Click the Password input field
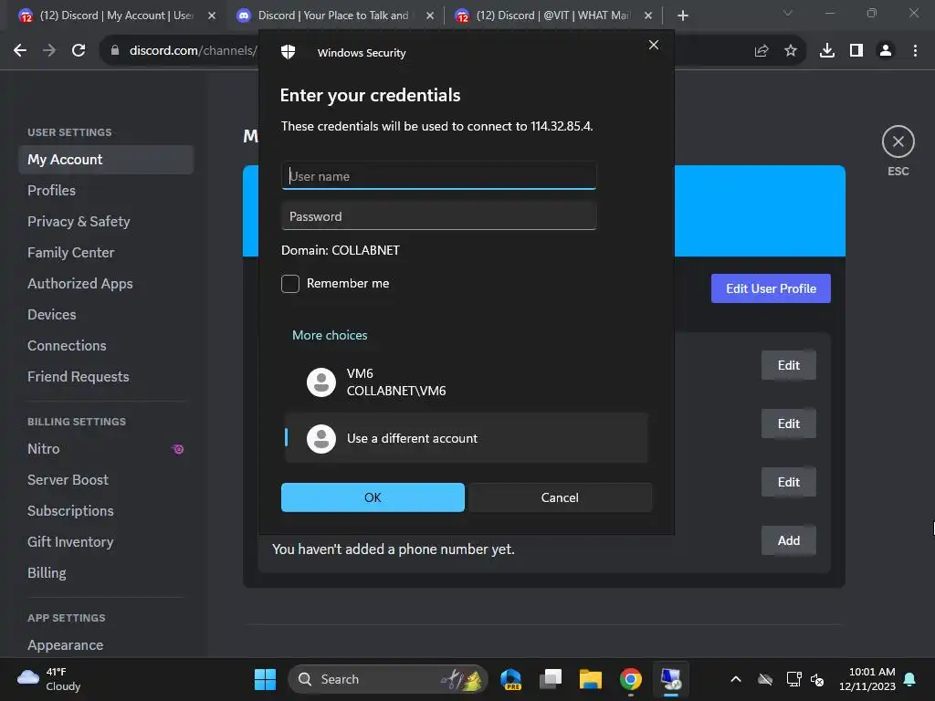The height and width of the screenshot is (701, 935). [439, 215]
